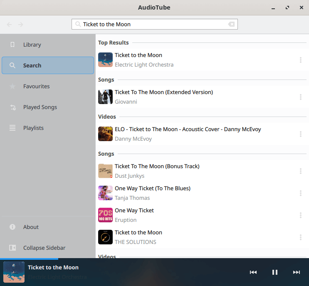Viewport: 309px width, 286px height.
Task: Collapse the sidebar
Action: click(48, 248)
